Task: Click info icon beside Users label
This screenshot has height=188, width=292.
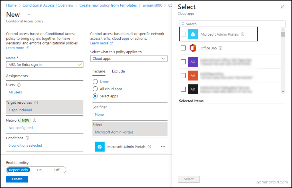Action: [19, 85]
